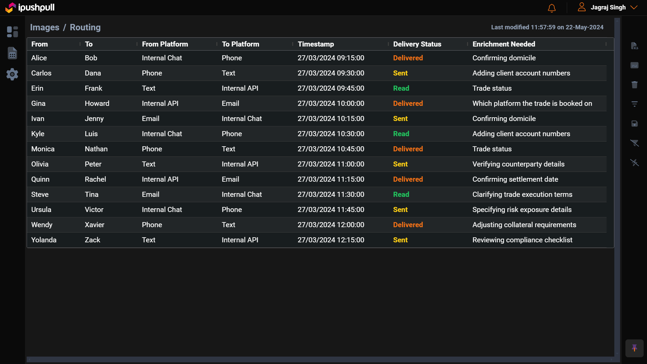Click the Jagraj Singh profile icon

(582, 7)
